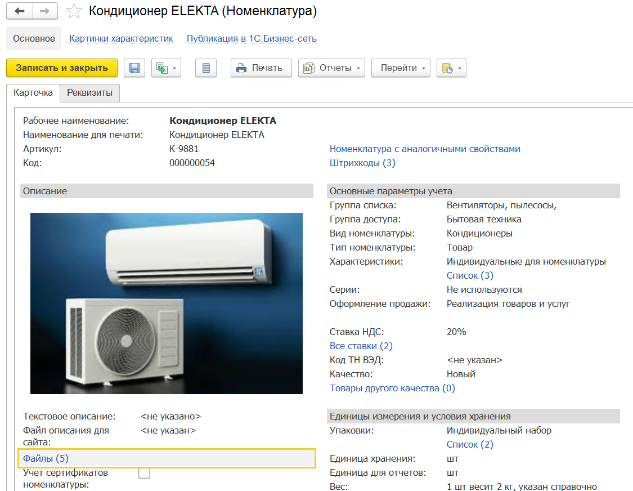The width and height of the screenshot is (633, 491).
Task: Click Группа доступа value Бытовая техника
Action: [484, 219]
